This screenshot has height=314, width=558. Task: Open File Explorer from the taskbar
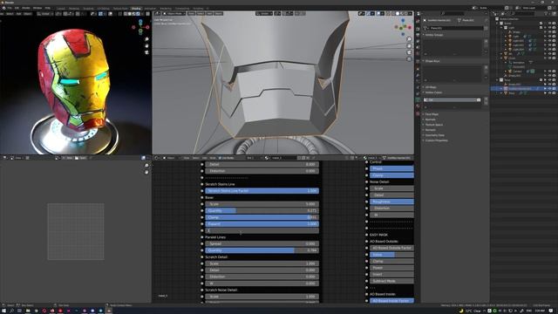(28, 311)
